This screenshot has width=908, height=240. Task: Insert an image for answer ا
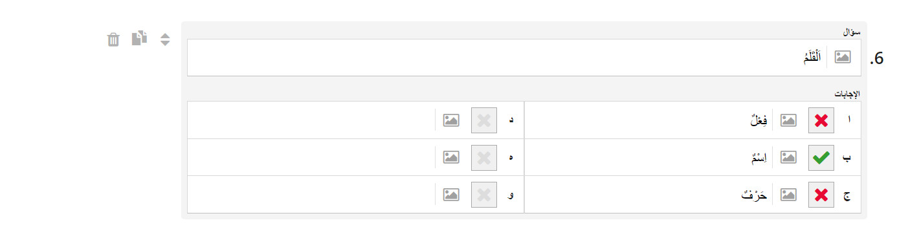click(x=788, y=120)
